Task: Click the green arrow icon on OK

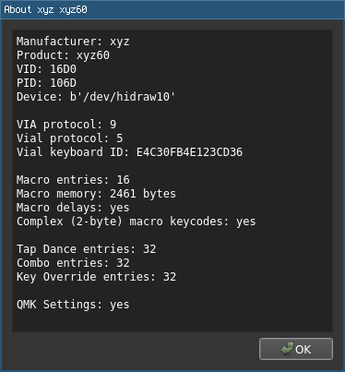Action: pos(287,349)
